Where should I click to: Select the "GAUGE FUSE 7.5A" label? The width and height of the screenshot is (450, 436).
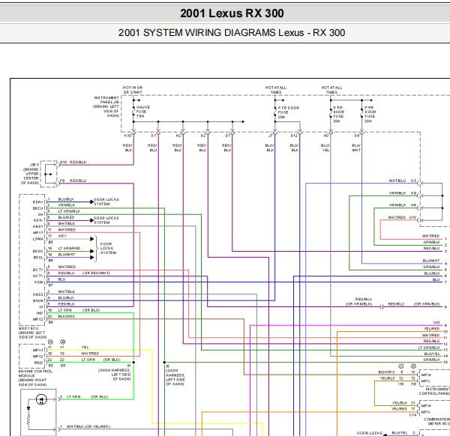click(142, 112)
